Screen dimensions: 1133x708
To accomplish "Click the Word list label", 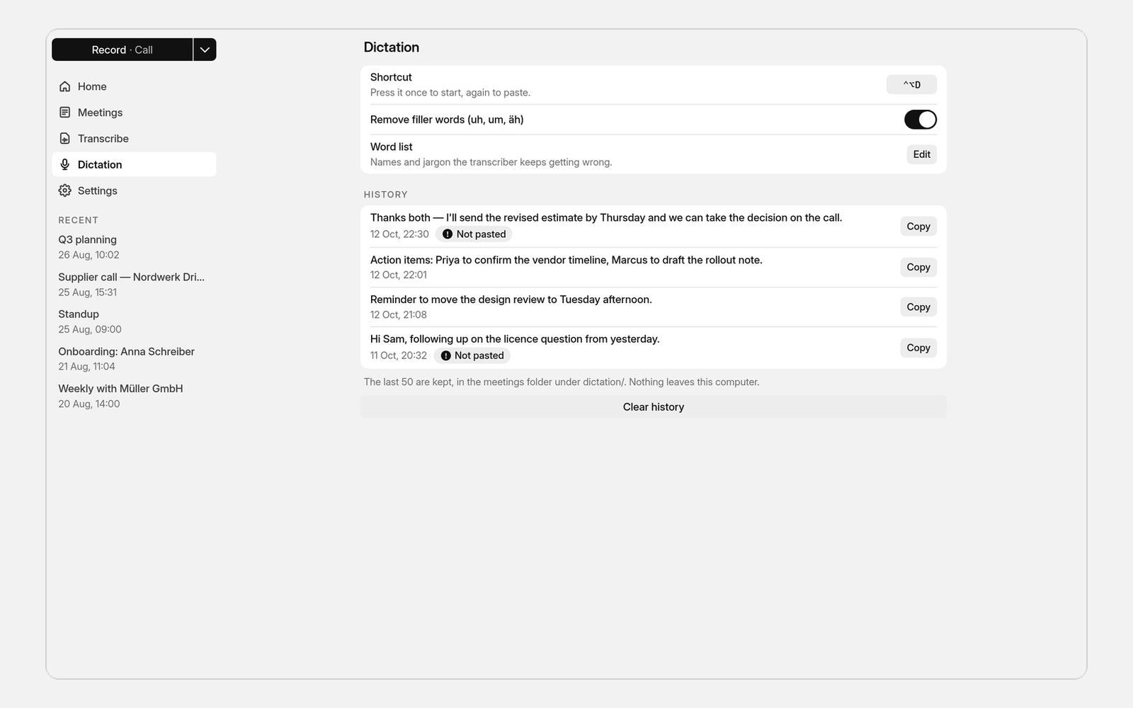I will pyautogui.click(x=392, y=147).
